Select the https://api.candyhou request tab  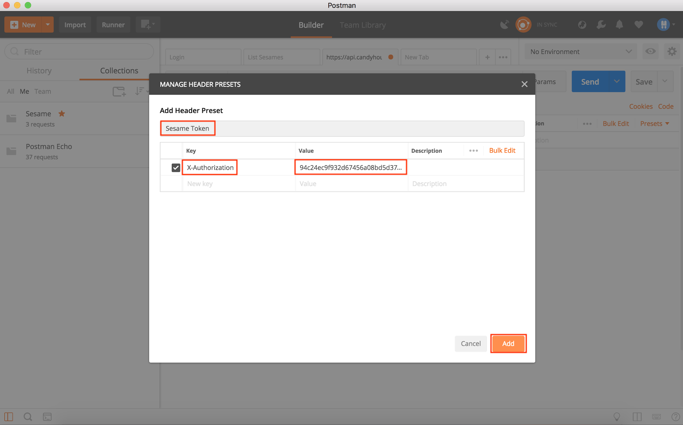(360, 57)
